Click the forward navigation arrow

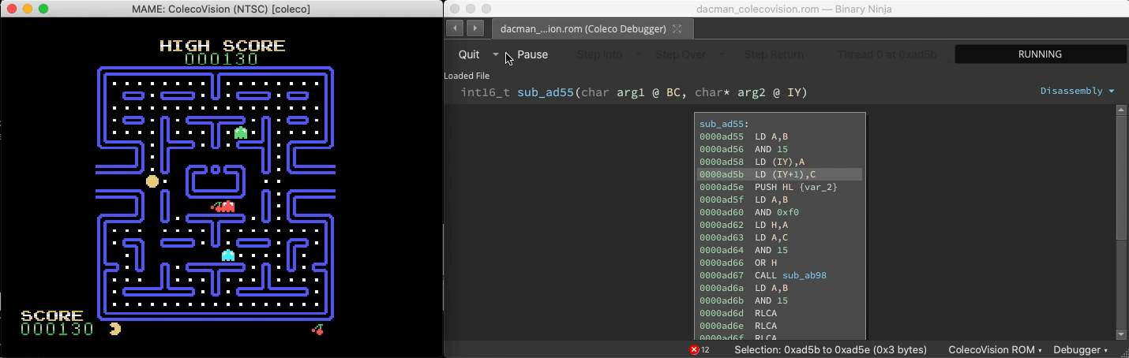[x=474, y=28]
